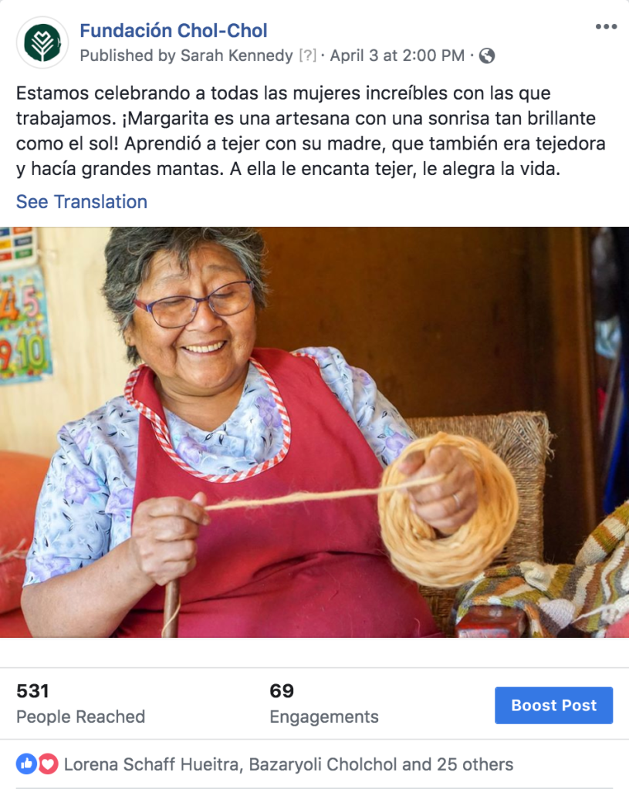Viewport: 629px width, 789px height.
Task: Click the globe public privacy icon
Action: tap(486, 56)
